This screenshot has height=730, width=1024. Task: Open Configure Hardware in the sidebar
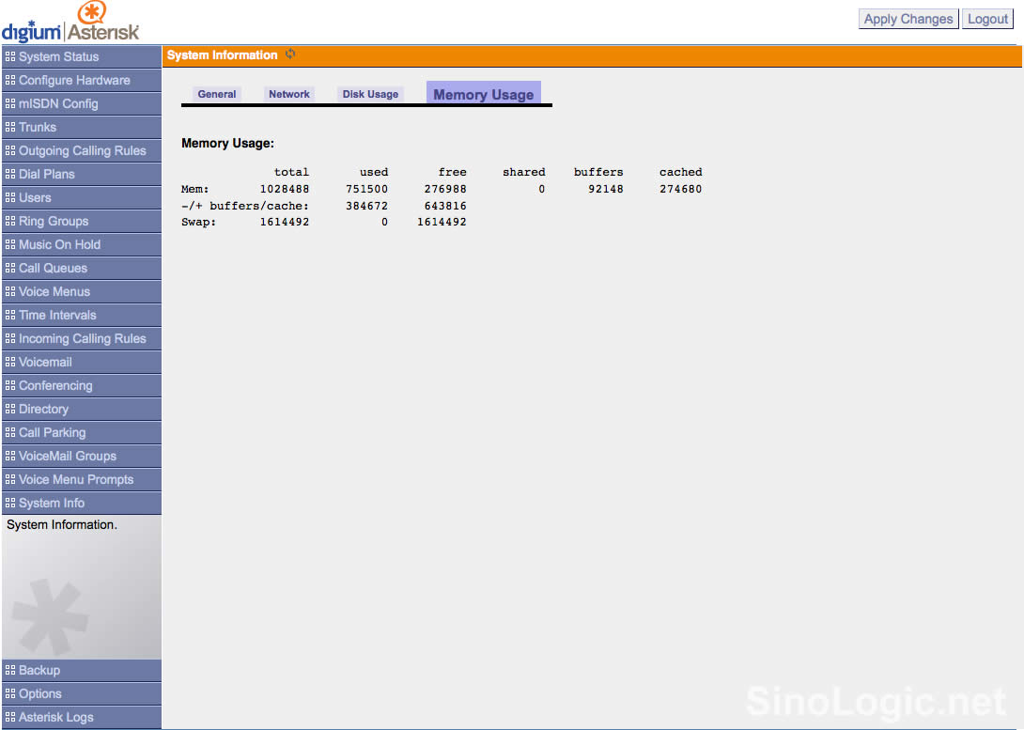click(x=74, y=80)
